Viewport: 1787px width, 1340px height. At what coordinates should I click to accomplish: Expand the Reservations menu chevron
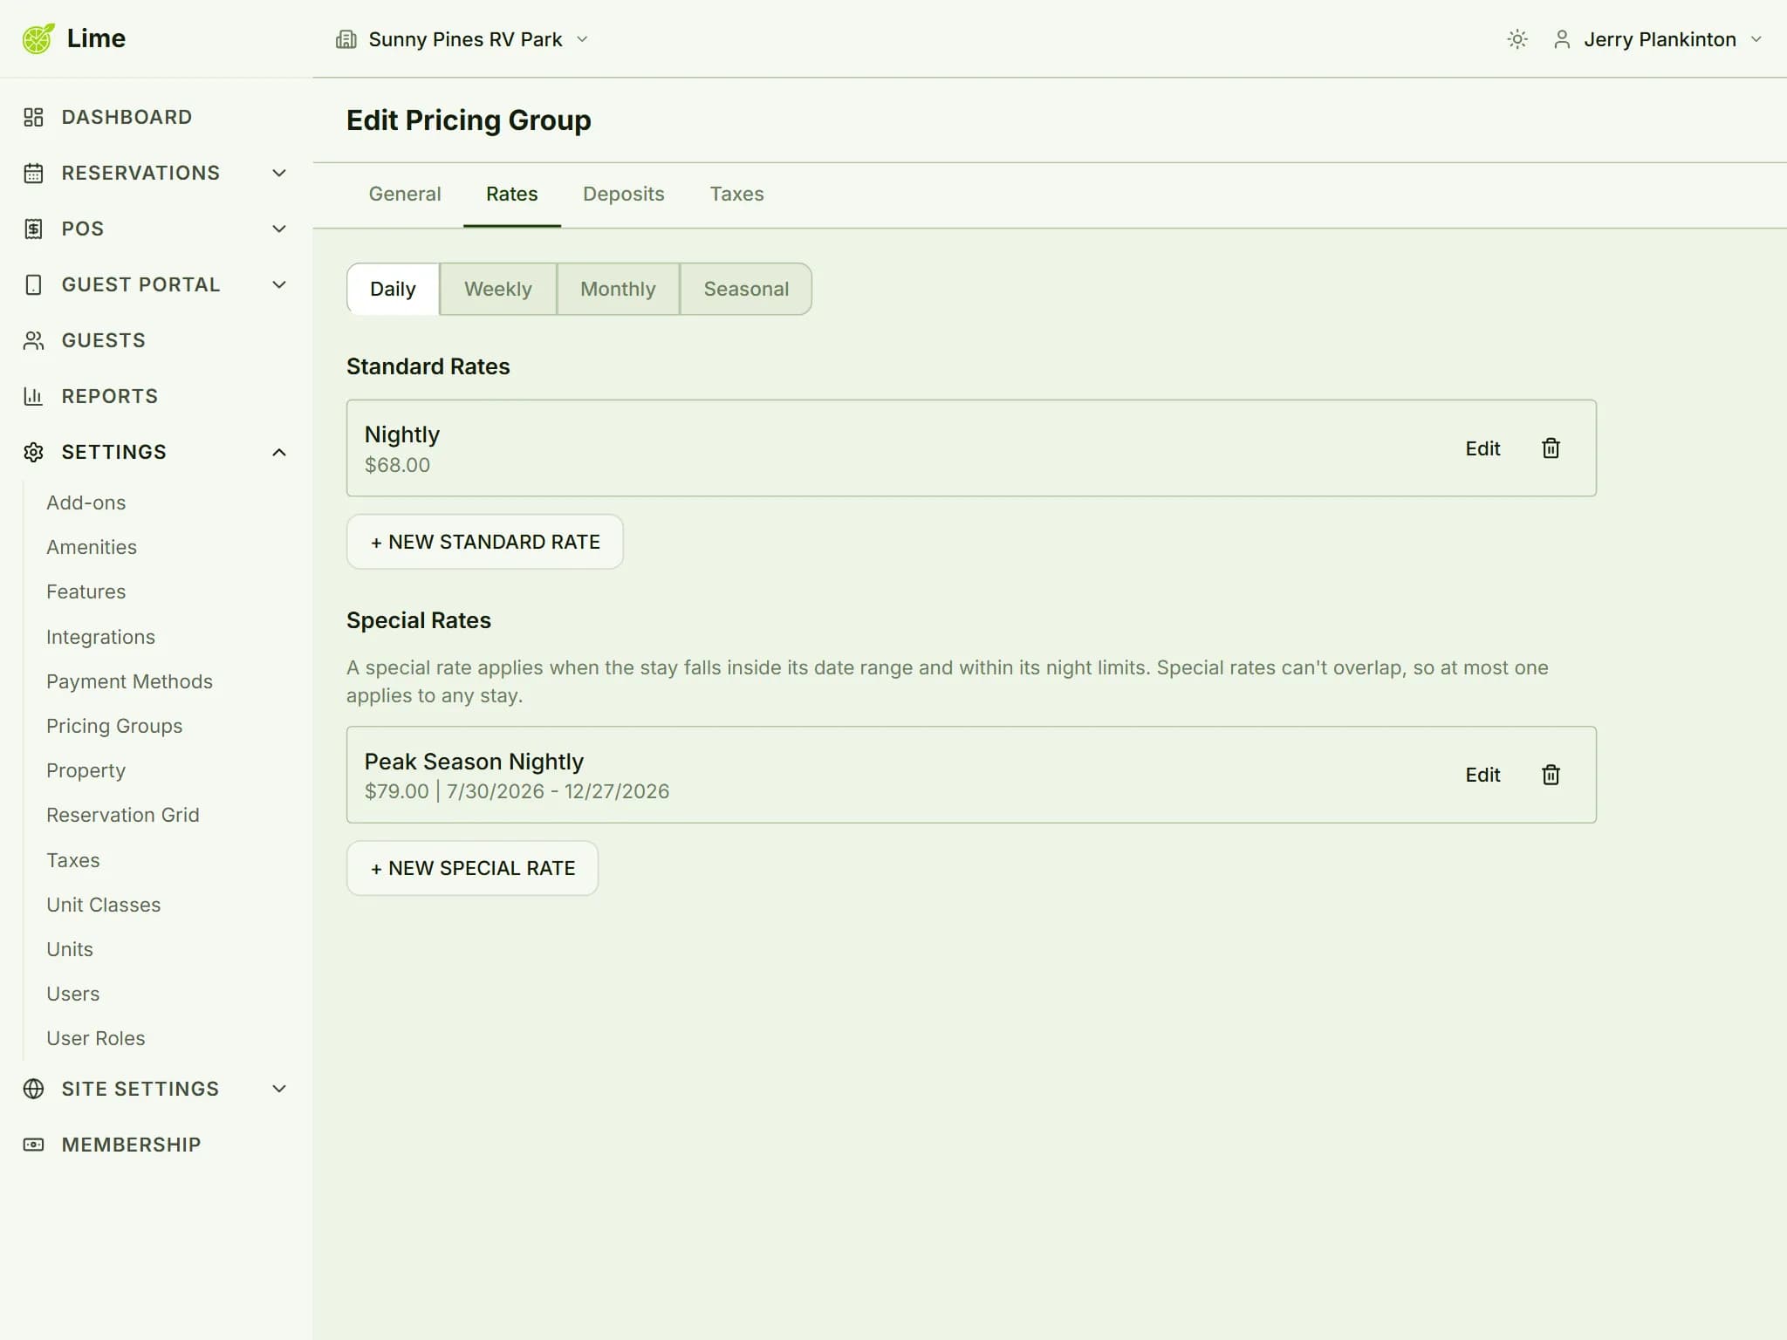[x=279, y=173]
